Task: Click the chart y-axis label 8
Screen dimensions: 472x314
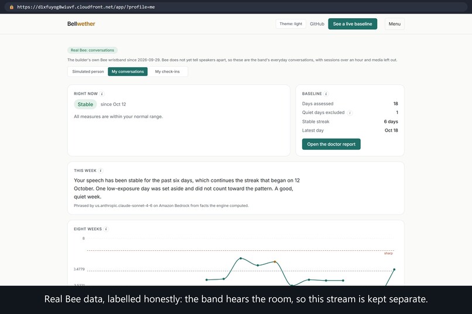Action: click(x=83, y=239)
